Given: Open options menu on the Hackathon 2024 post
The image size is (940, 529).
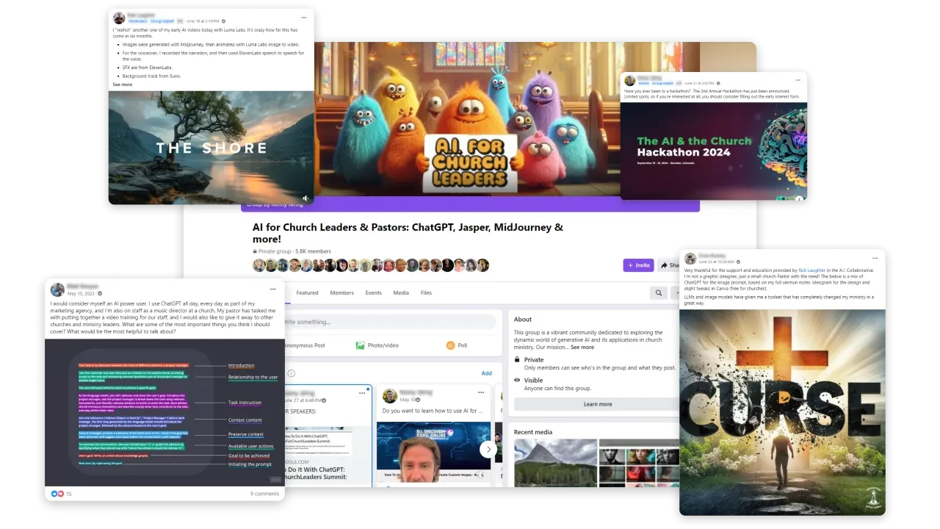Looking at the screenshot, I should (x=797, y=81).
